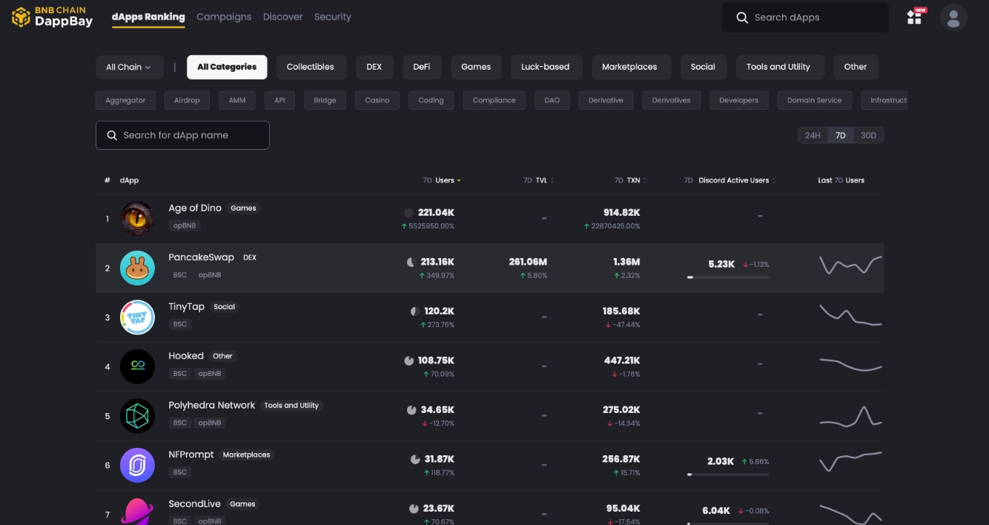Select the 7D time period

840,135
